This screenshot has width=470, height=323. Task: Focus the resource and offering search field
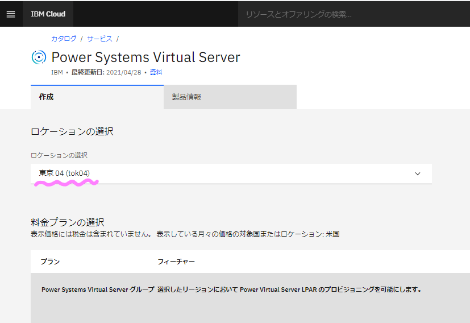point(352,14)
